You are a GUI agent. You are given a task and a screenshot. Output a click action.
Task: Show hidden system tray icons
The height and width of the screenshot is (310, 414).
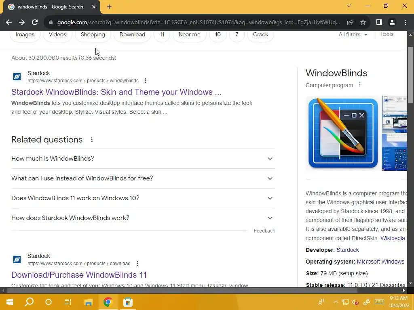(x=336, y=302)
